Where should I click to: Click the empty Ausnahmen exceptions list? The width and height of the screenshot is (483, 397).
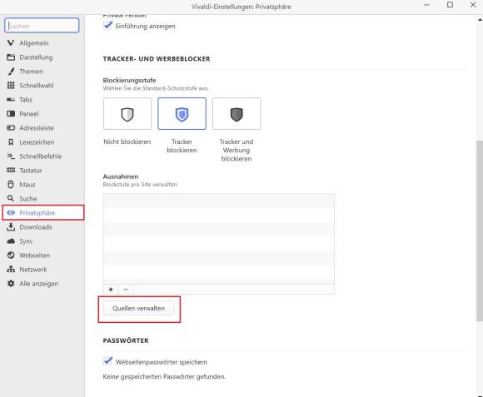pos(219,238)
